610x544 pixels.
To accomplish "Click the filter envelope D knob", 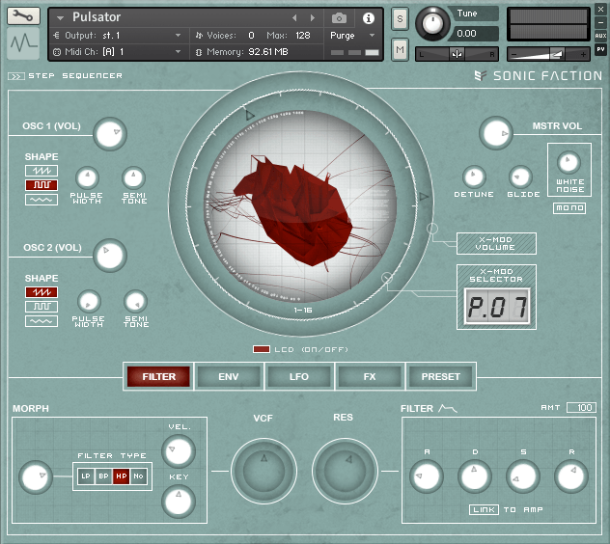I will point(475,476).
